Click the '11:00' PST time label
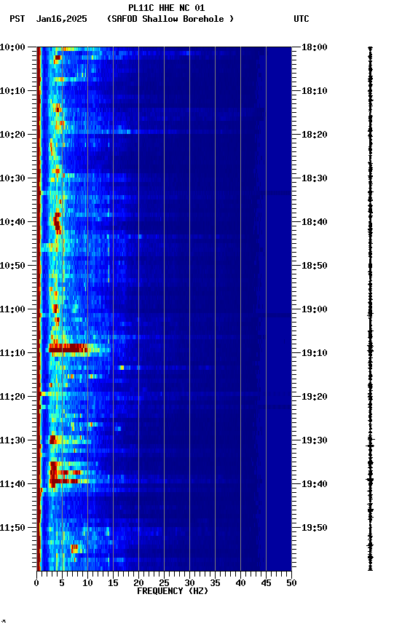Viewport: 402px width, 629px height. point(12,309)
